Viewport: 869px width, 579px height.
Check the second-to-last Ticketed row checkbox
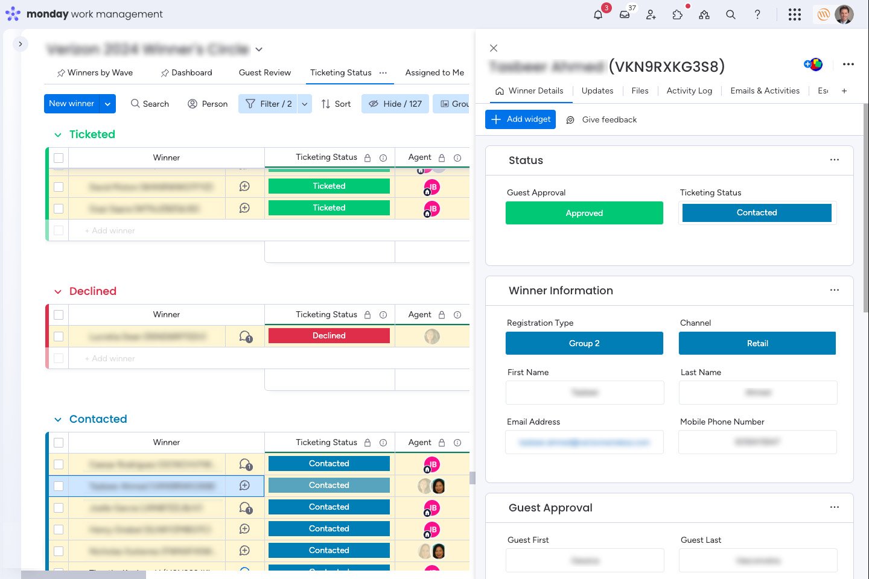(59, 187)
